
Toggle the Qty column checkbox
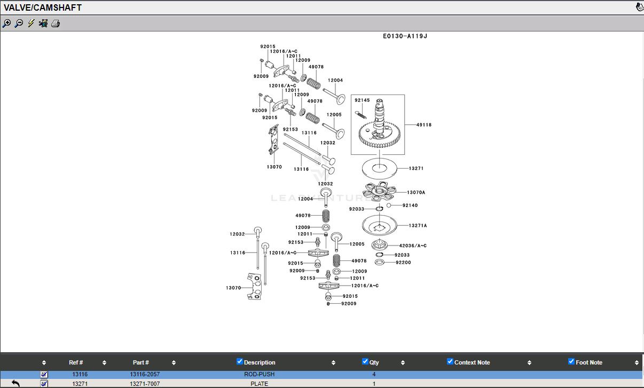[x=365, y=361]
